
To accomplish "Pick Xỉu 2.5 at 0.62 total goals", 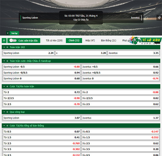I will tap(120, 143).
